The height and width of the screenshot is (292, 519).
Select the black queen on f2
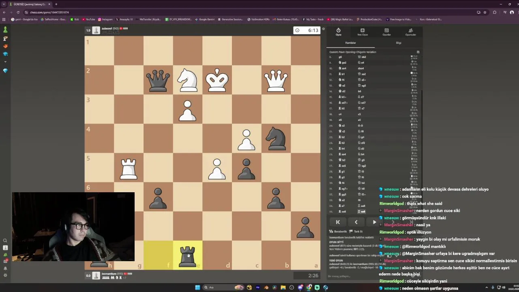(x=158, y=80)
